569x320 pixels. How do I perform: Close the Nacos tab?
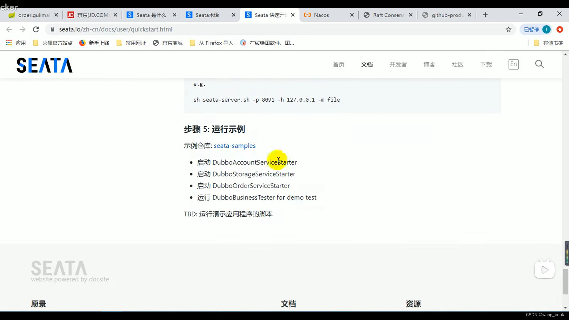pos(352,15)
